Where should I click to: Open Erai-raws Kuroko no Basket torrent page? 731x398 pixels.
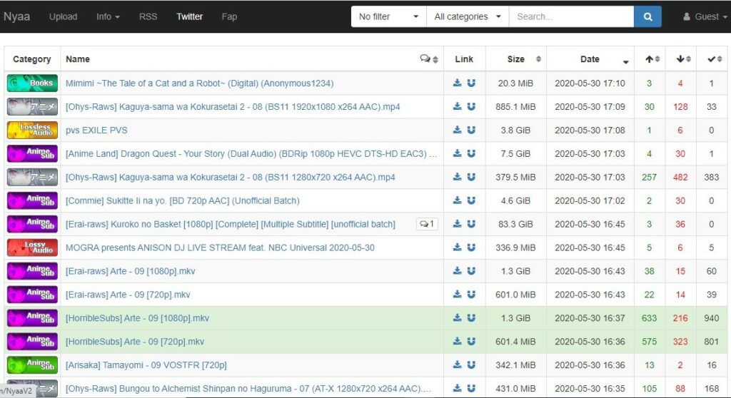pos(231,224)
